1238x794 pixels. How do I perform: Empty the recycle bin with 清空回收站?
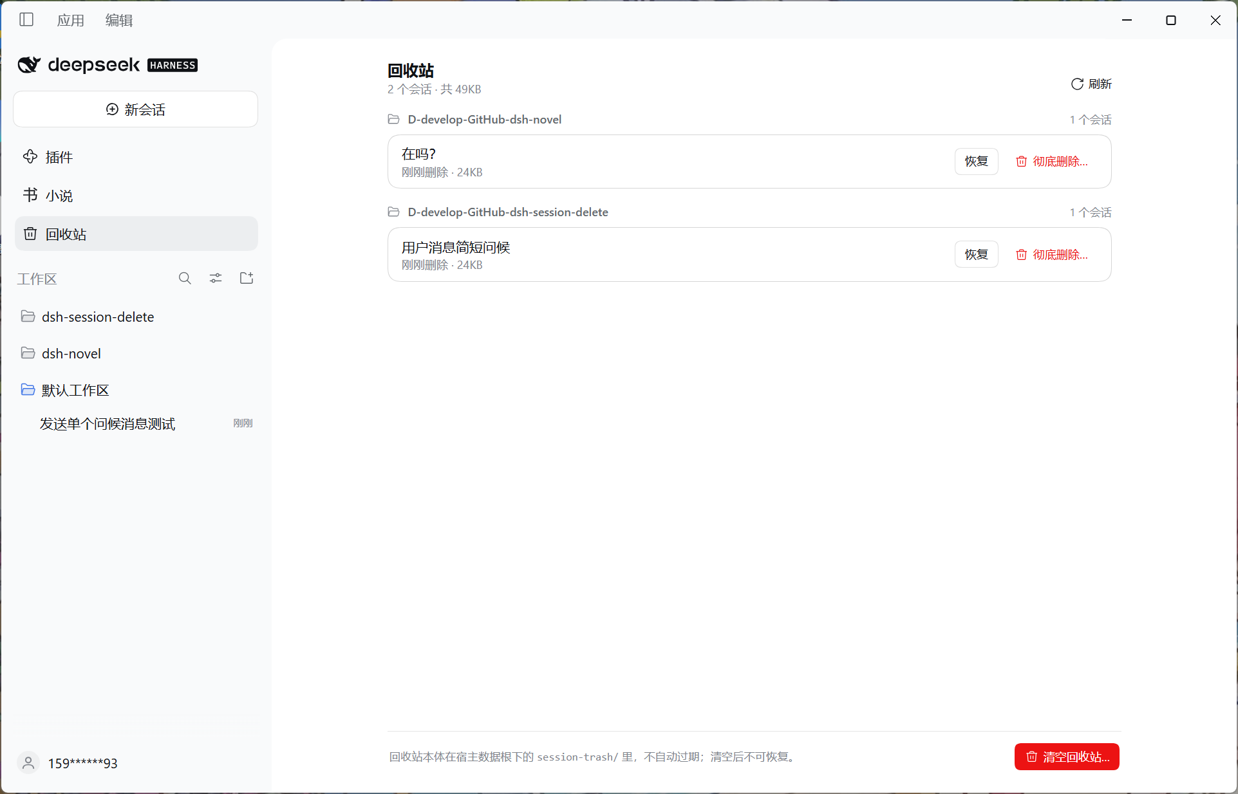click(x=1067, y=757)
